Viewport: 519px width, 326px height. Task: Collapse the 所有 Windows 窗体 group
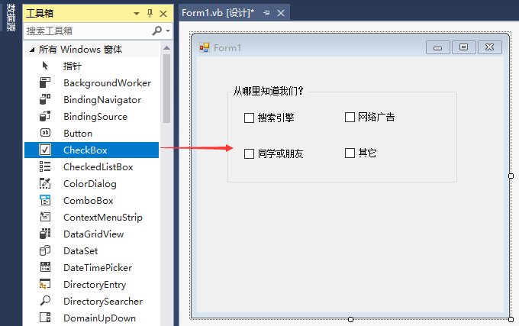(32, 50)
